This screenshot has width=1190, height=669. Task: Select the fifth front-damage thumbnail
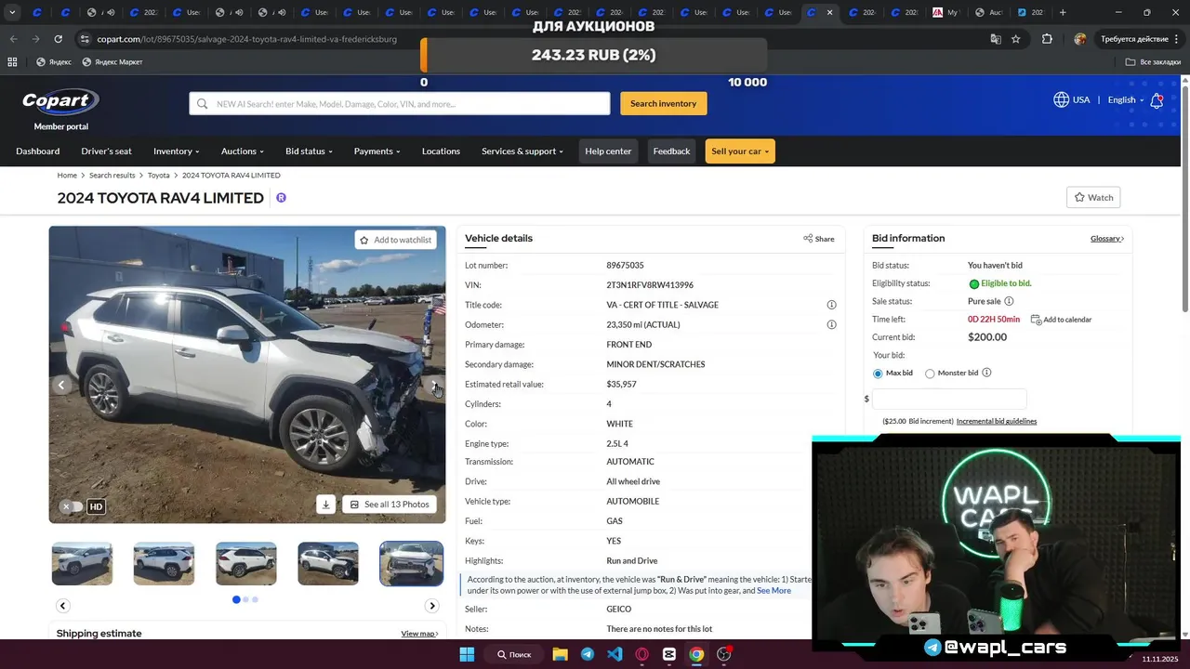point(412,564)
